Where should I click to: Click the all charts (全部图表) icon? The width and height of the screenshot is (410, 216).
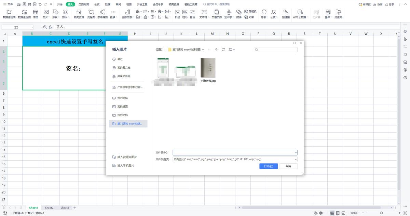pos(128,12)
